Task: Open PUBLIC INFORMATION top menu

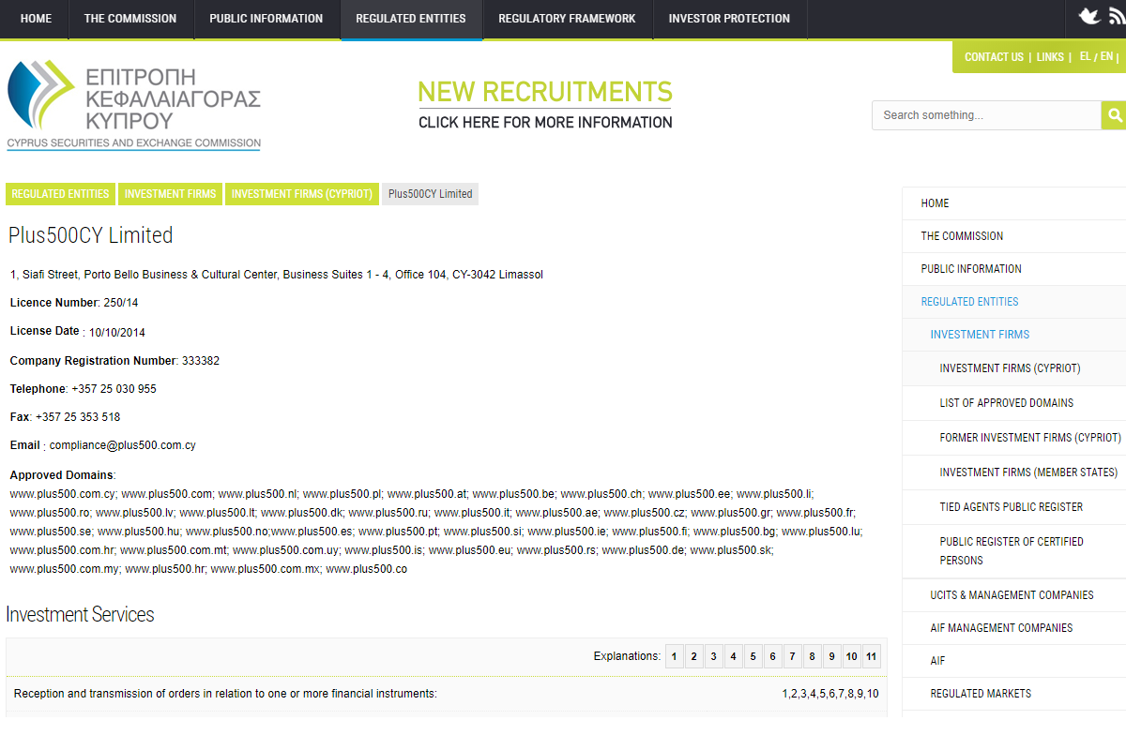Action: [266, 19]
